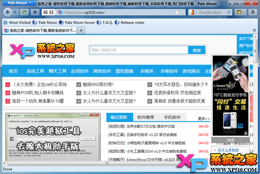260x174 pixels.
Task: Open 多媒体 category
Action: click(x=147, y=71)
